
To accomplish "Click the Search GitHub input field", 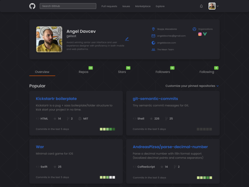I will click(68, 6).
